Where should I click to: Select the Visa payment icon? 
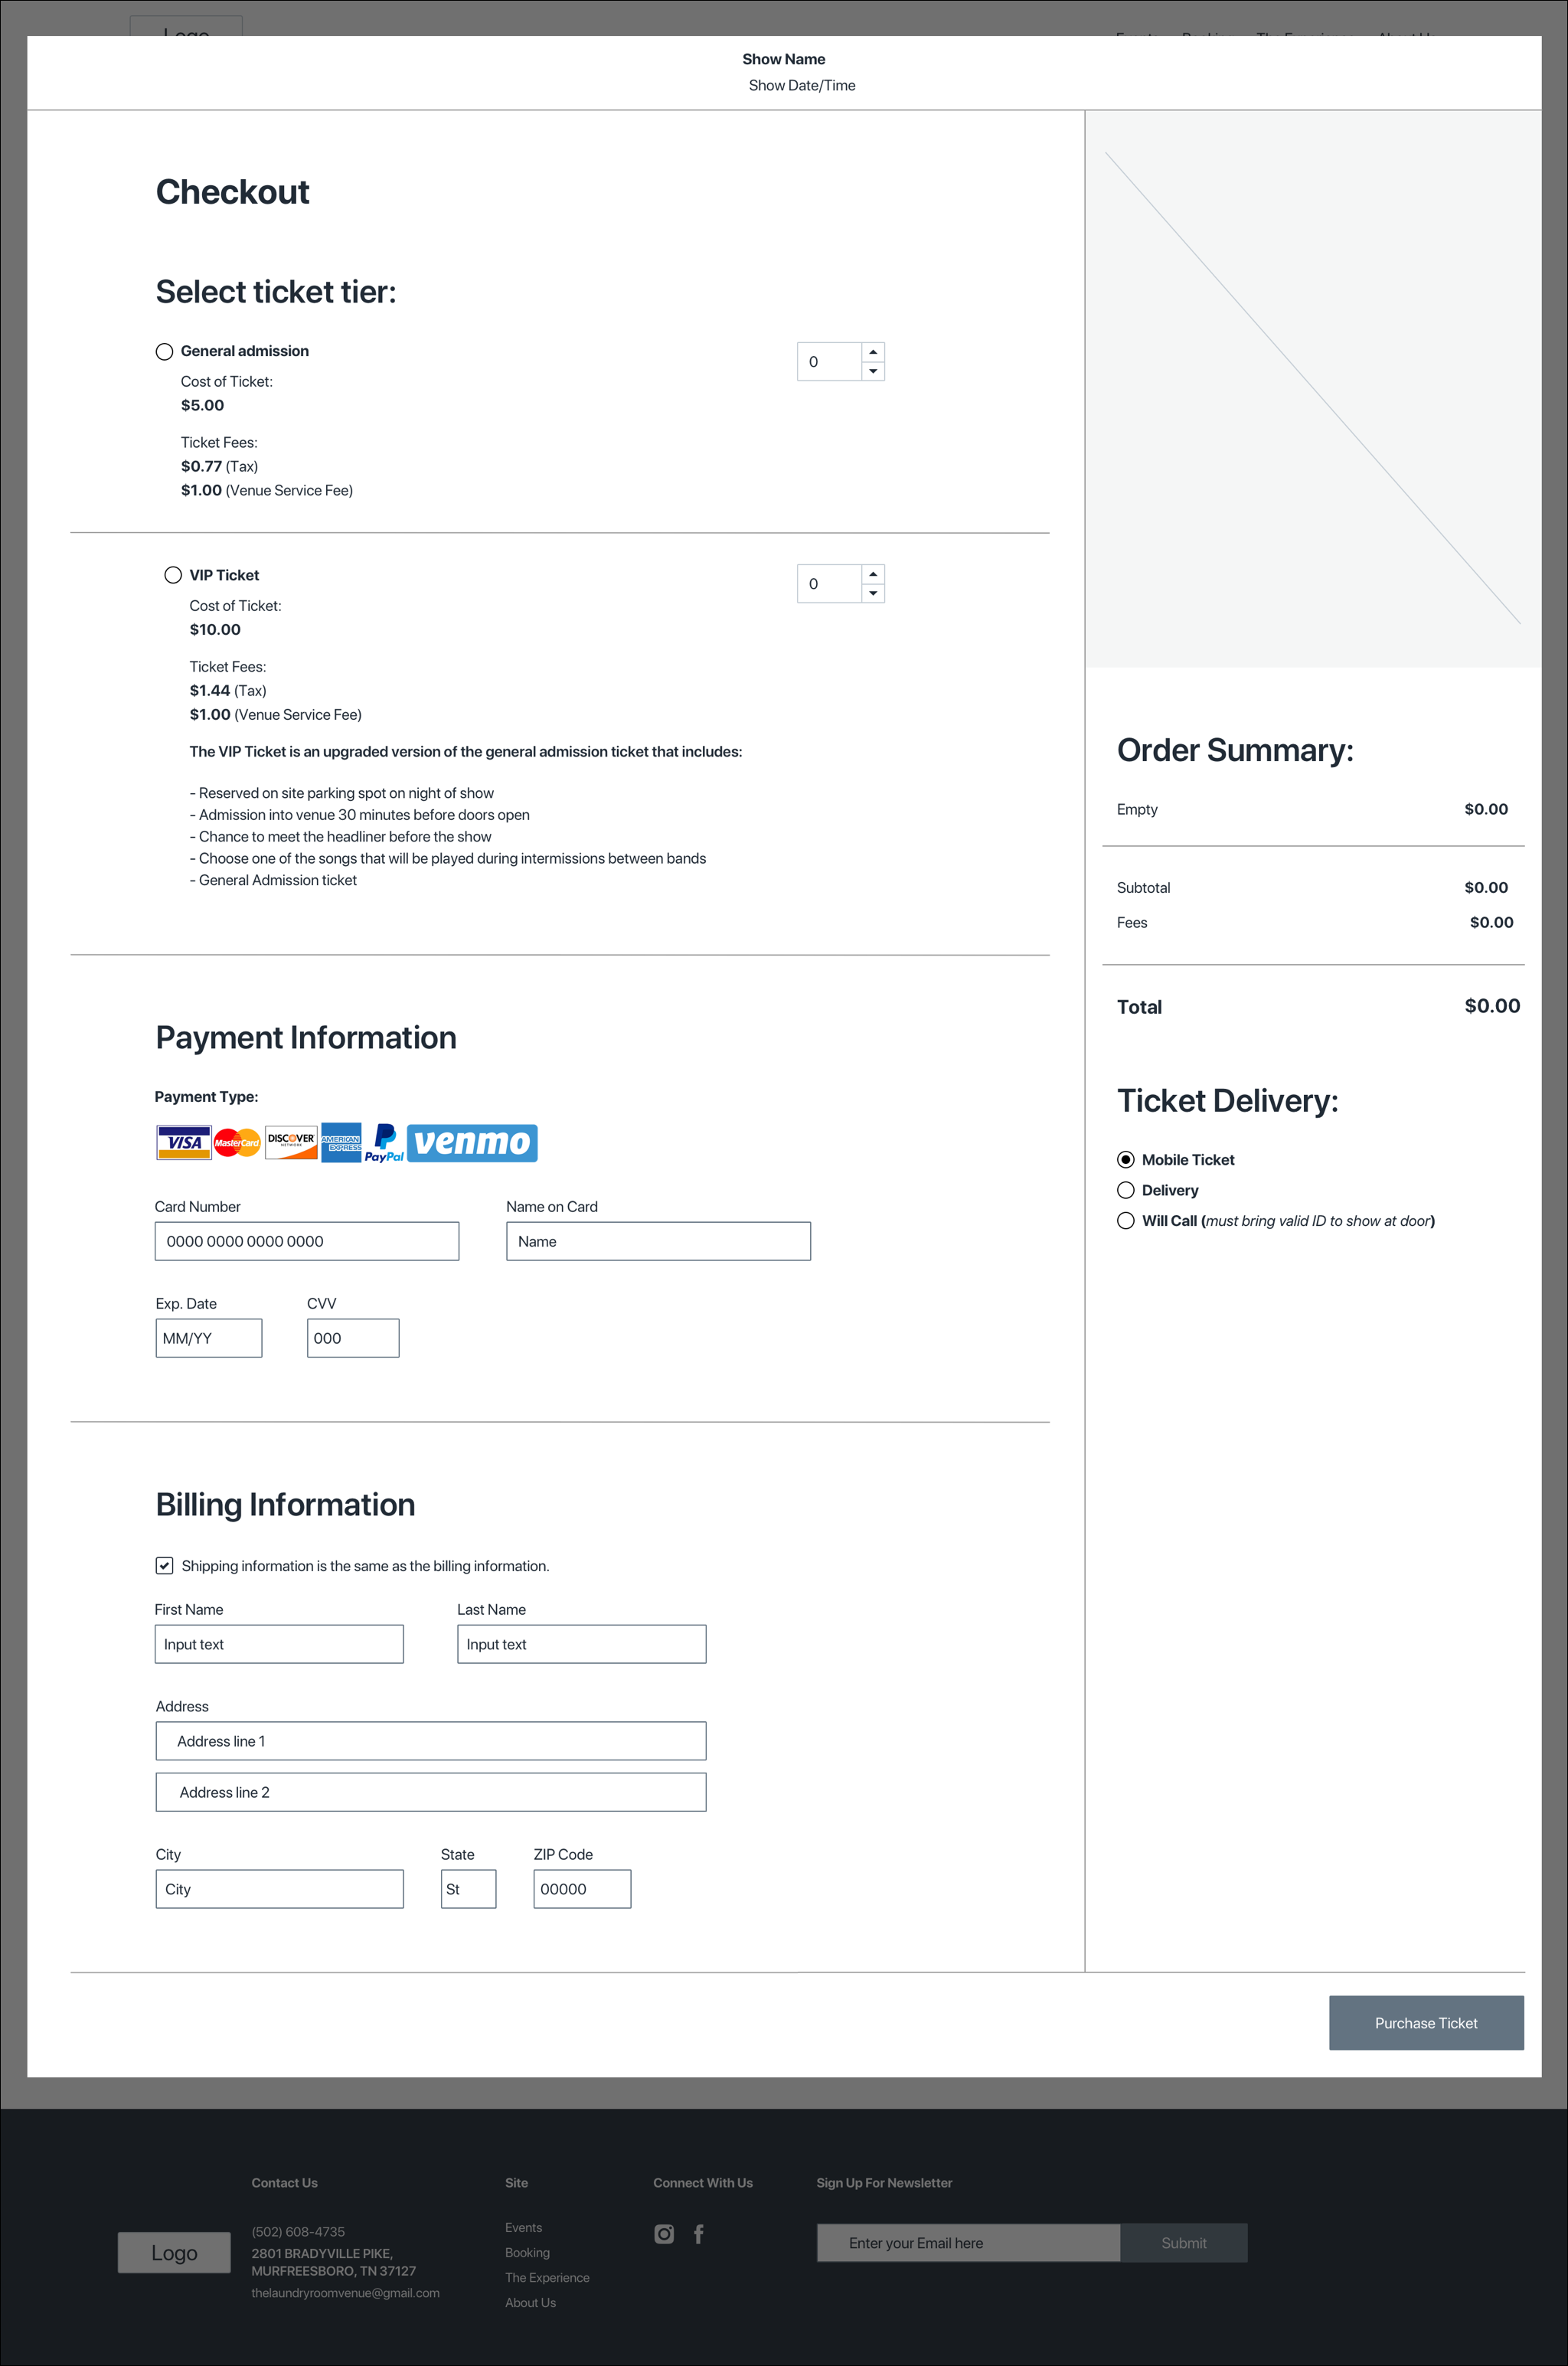click(184, 1142)
